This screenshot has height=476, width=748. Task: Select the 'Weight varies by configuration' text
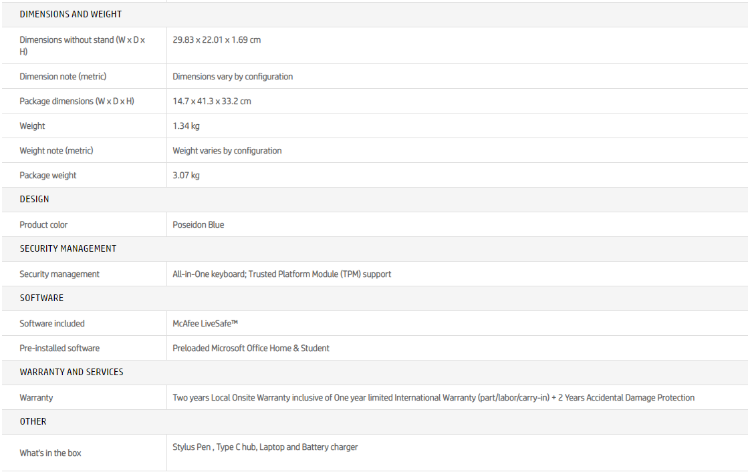coord(227,151)
